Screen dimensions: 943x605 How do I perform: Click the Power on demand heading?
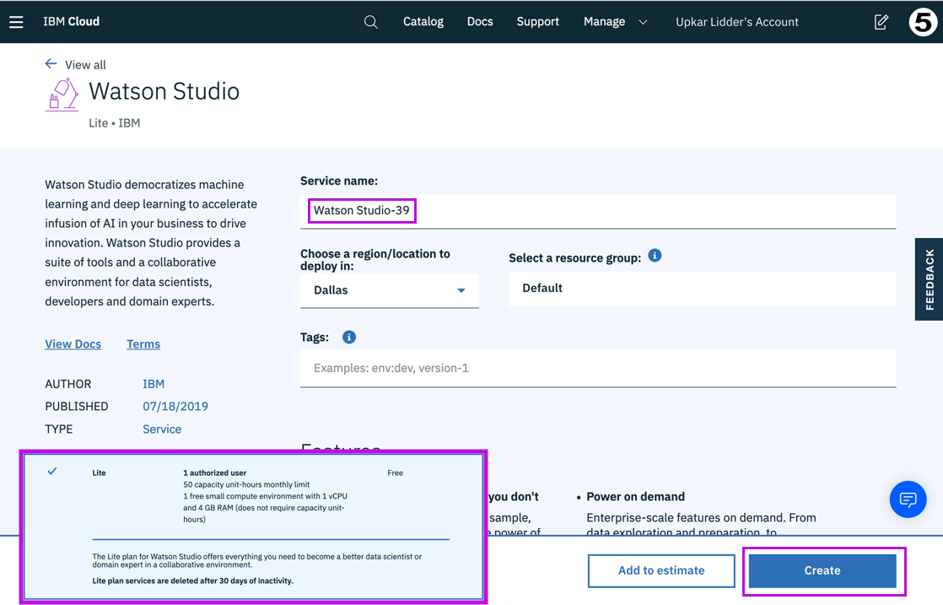pos(636,497)
